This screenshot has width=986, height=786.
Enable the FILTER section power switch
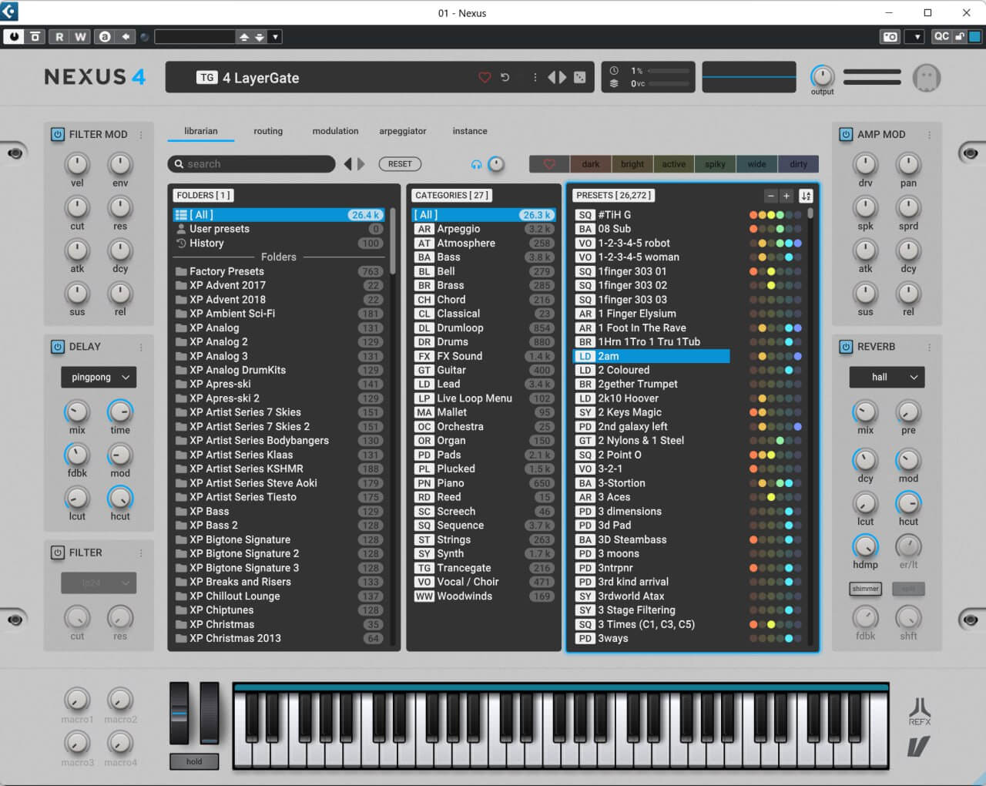point(58,553)
